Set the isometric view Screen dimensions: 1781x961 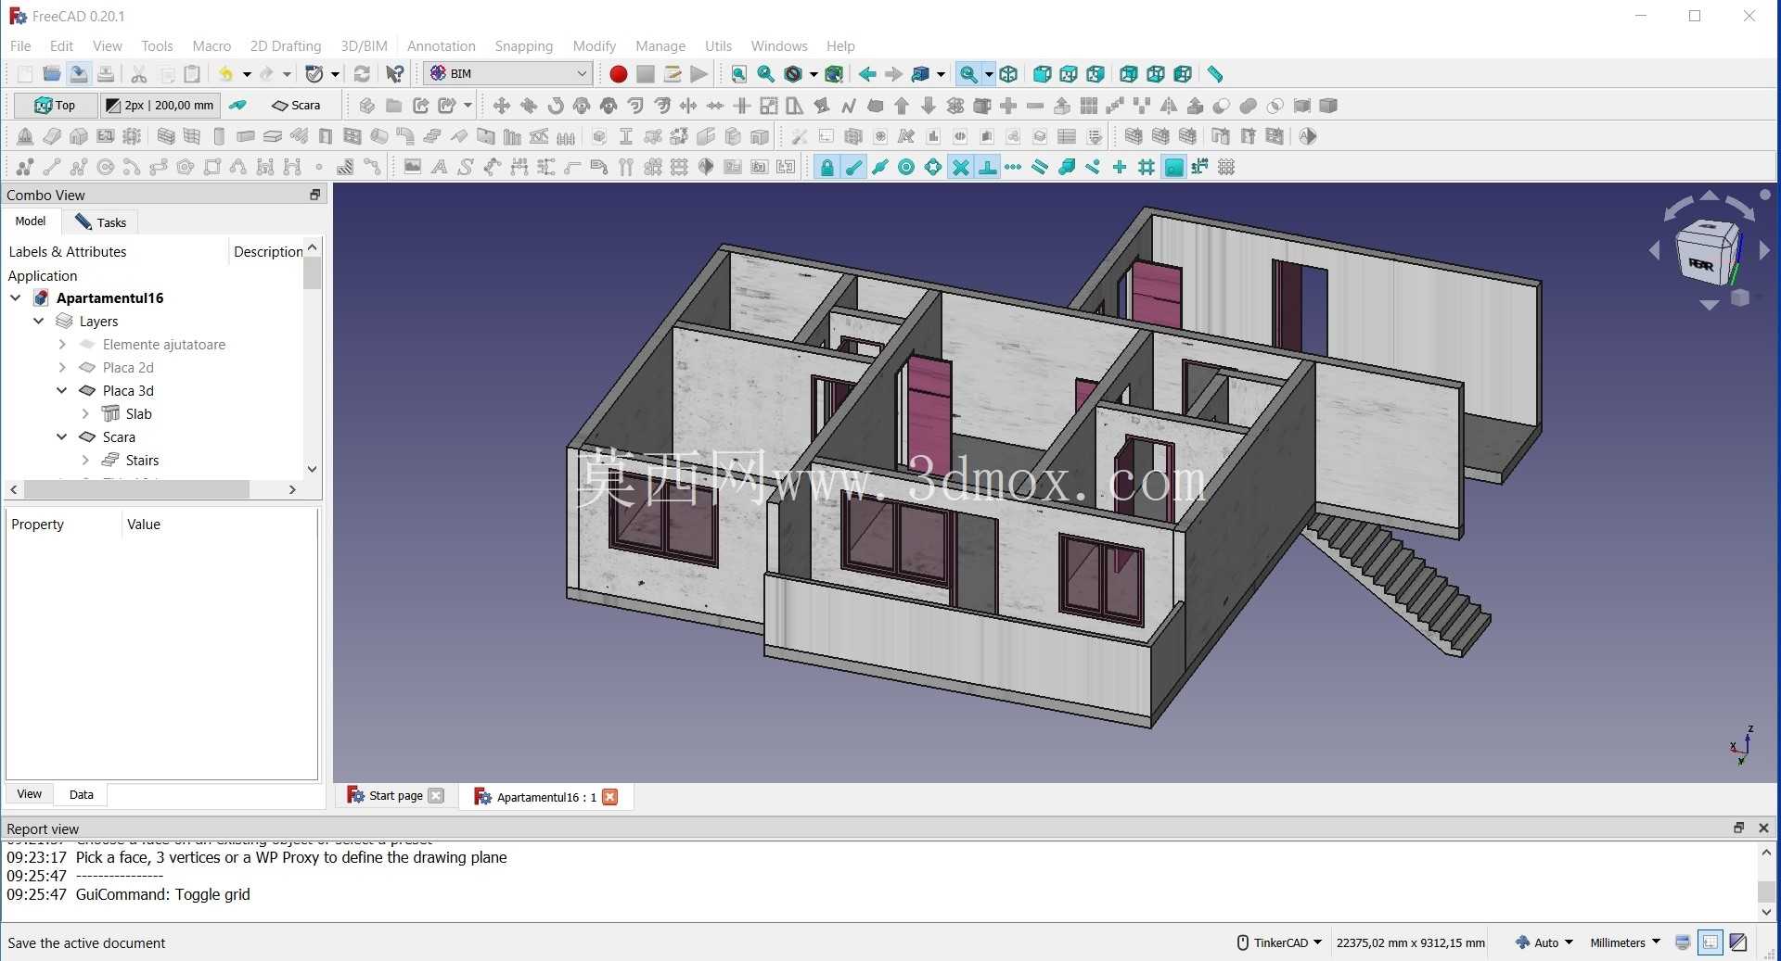(1009, 74)
